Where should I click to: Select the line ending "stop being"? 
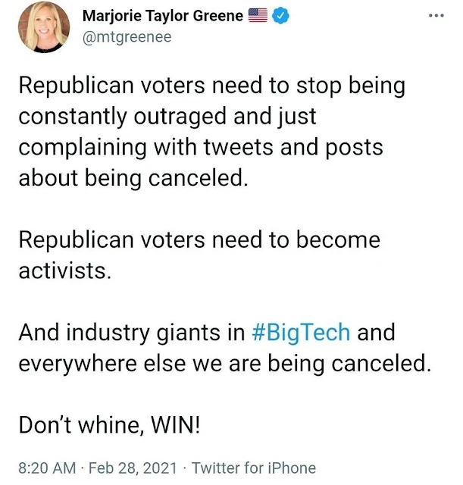[x=212, y=86]
